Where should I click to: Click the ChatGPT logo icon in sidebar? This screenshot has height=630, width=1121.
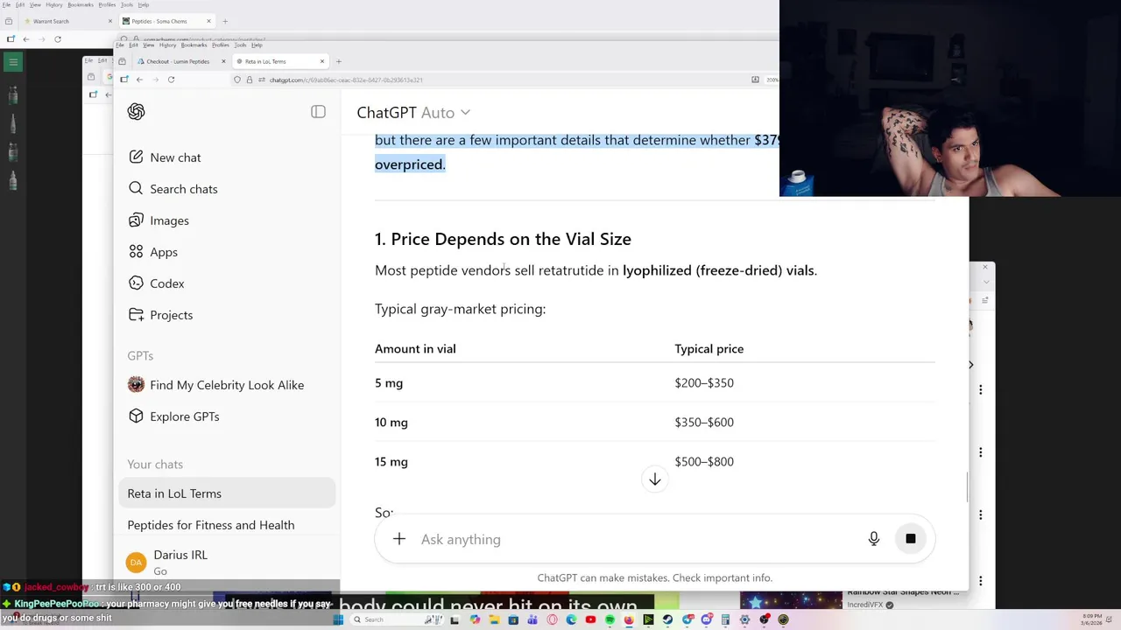point(136,112)
